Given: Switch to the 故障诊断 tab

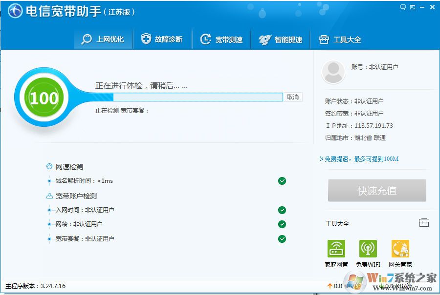Looking at the screenshot, I should pos(161,39).
